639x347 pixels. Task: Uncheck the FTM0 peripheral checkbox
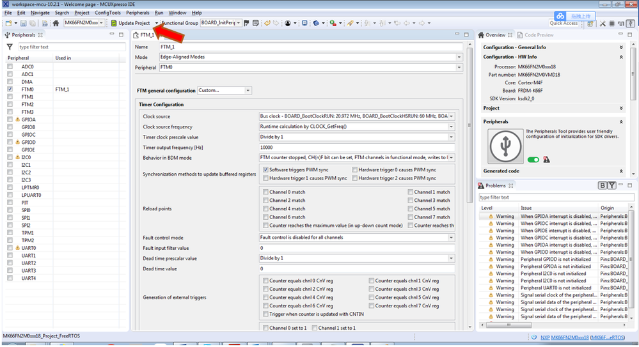click(10, 89)
